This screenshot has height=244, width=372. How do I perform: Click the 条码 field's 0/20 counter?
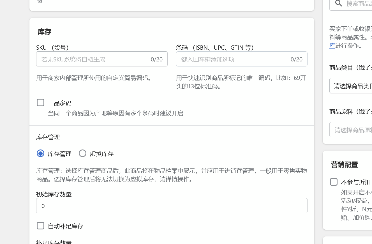tap(296, 59)
